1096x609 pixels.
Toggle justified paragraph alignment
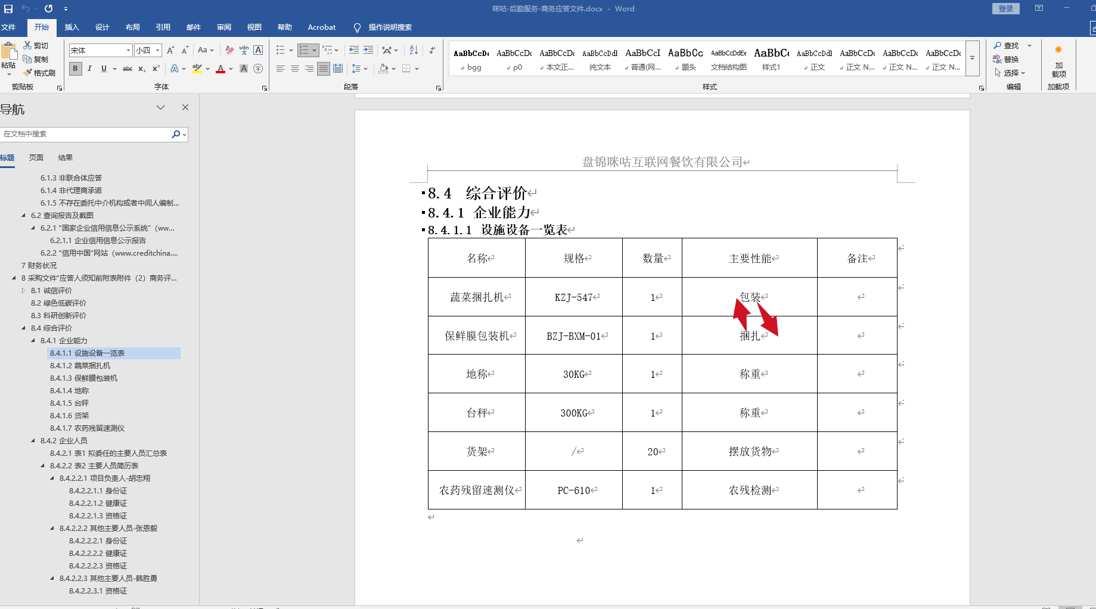coord(323,69)
